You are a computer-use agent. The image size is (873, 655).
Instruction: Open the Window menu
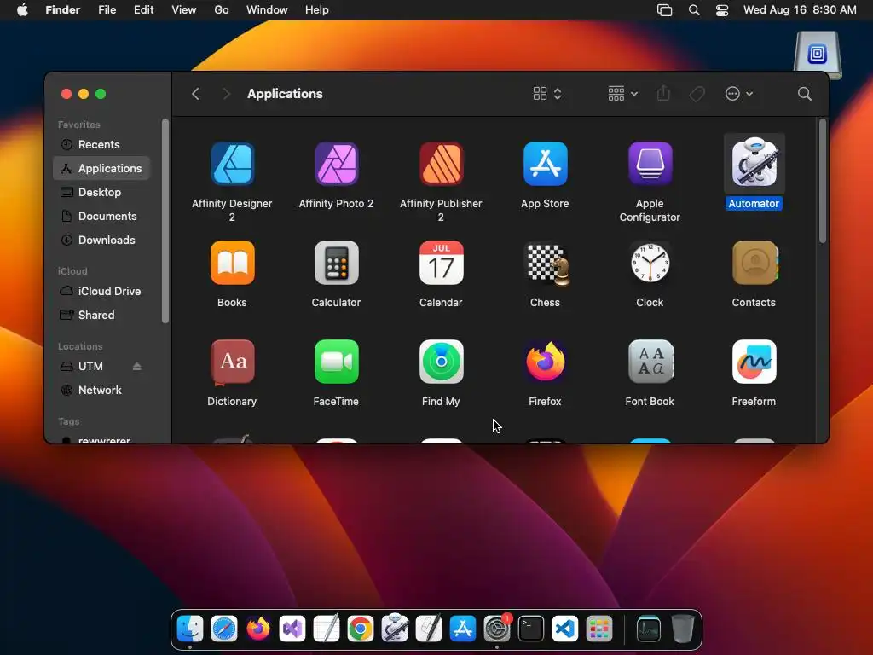267,10
